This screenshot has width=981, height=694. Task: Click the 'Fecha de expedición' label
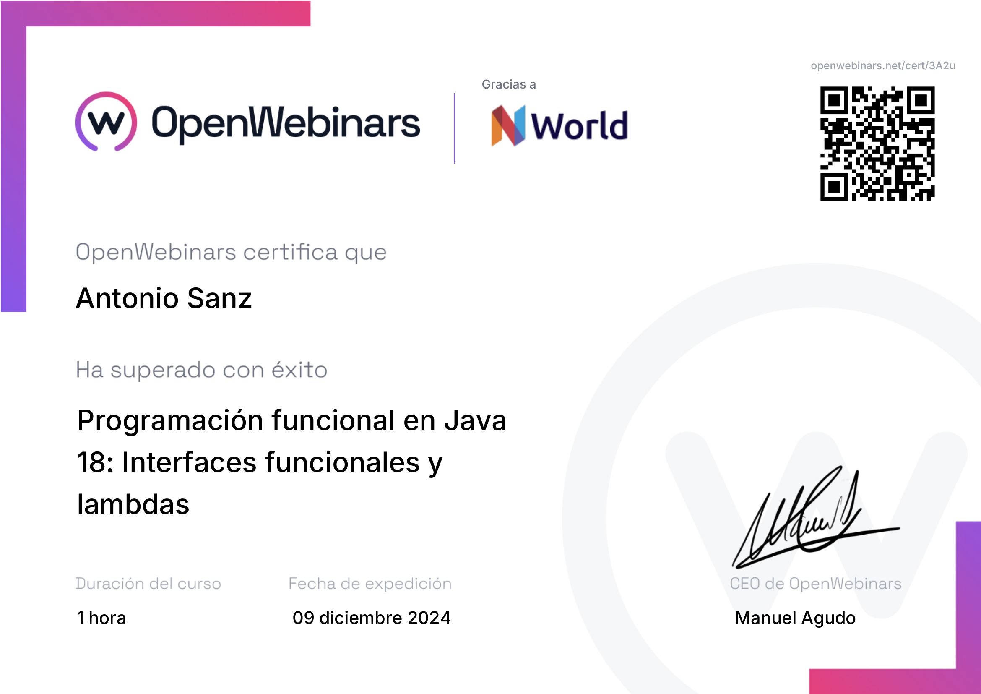pyautogui.click(x=370, y=584)
